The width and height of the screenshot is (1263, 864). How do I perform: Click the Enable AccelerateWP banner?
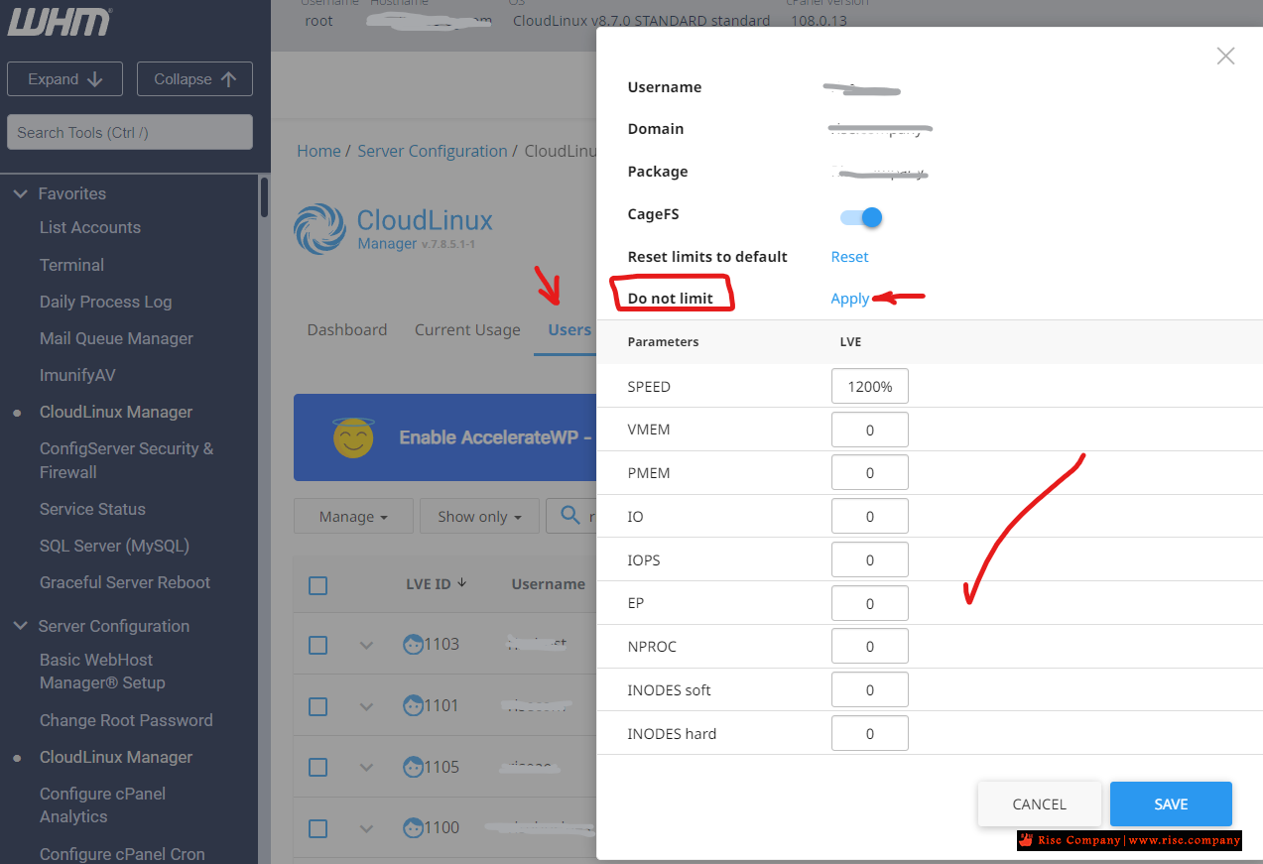pyautogui.click(x=445, y=437)
